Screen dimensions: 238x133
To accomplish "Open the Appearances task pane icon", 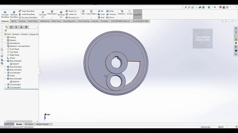I will 236,43.
